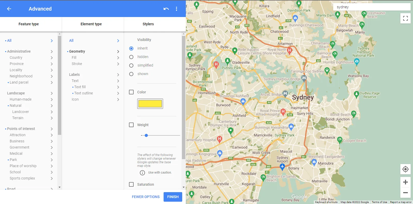This screenshot has height=204, width=413.
Task: Click the my location target icon
Action: click(405, 169)
